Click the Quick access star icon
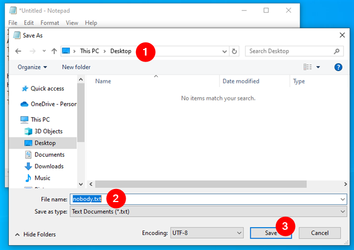 pos(25,89)
